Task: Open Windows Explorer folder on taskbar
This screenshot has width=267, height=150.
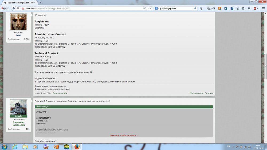Action: click(25, 147)
